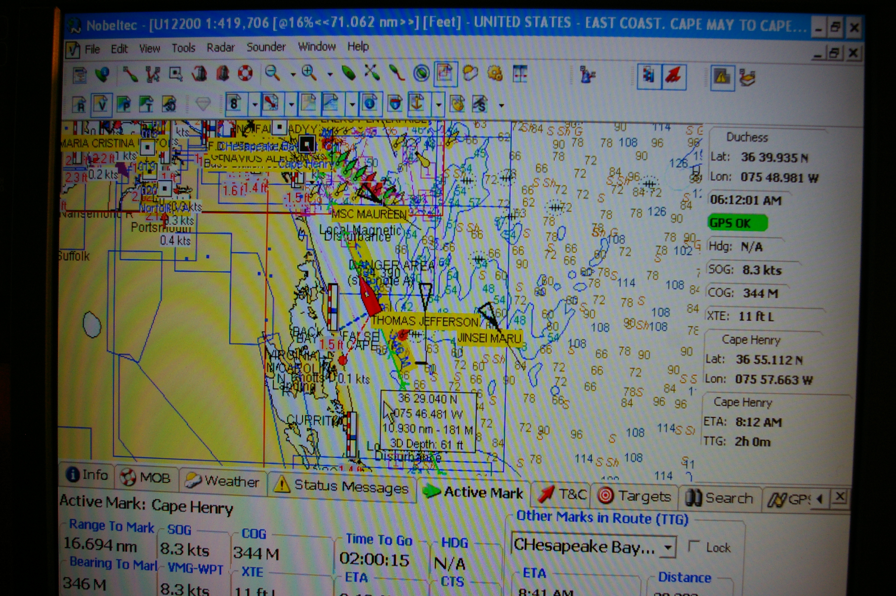Screen dimensions: 896x596
Task: Switch to the Targets tab
Action: [x=634, y=496]
